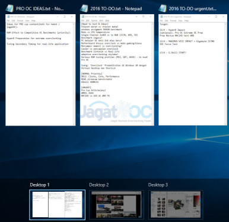The image size is (229, 222).
Task: Click the 'PRO OC IDEAS.txt - No...' window title
Action: (x=40, y=9)
